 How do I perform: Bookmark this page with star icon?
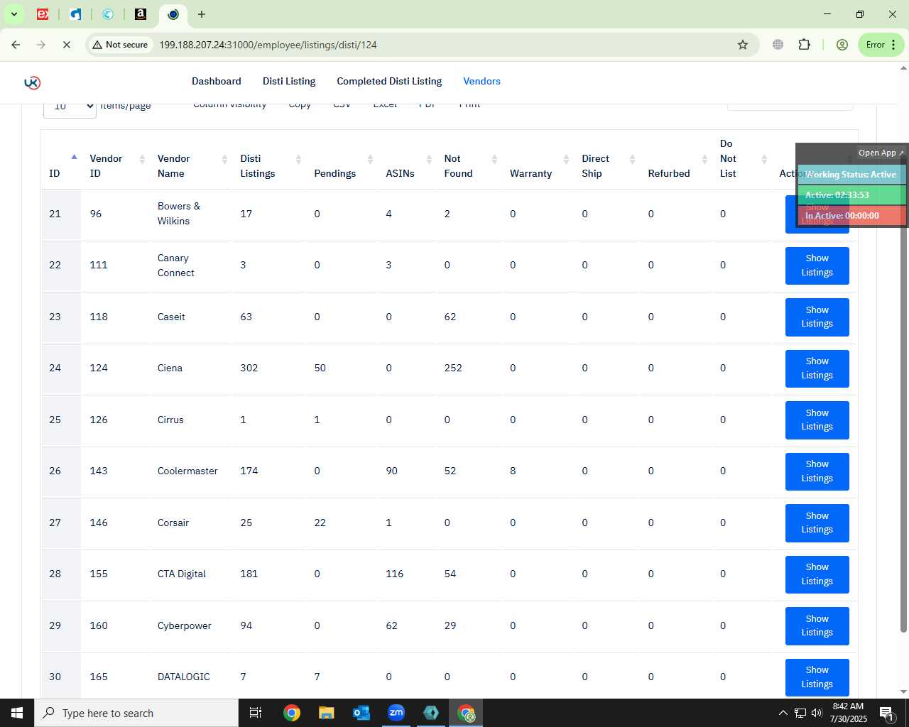click(x=743, y=45)
